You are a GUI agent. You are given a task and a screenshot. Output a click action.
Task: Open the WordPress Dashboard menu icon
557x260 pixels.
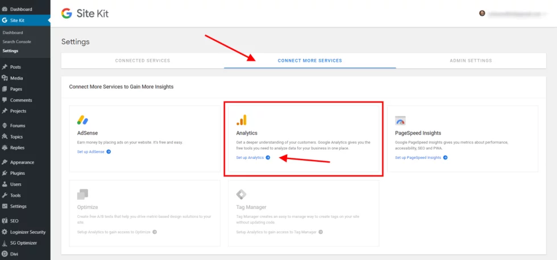(5, 9)
